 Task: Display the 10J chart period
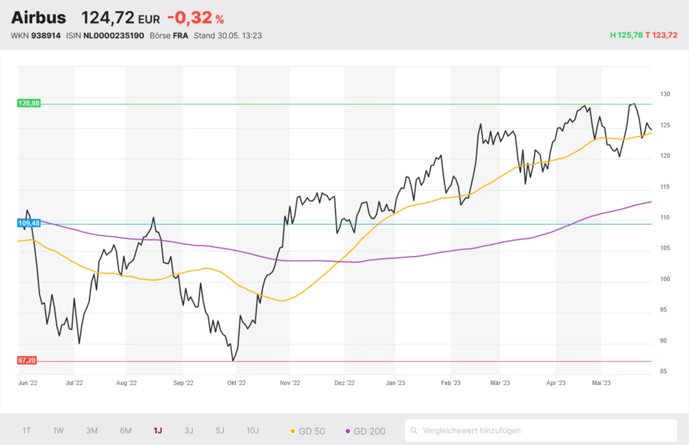(253, 431)
